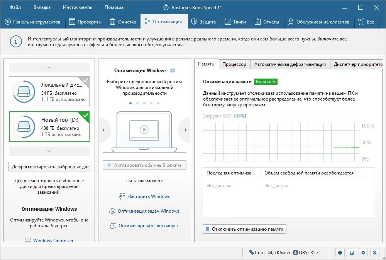This screenshot has height=260, width=386.
Task: Click the ОЗУ usage status indicator
Action: pos(306,252)
